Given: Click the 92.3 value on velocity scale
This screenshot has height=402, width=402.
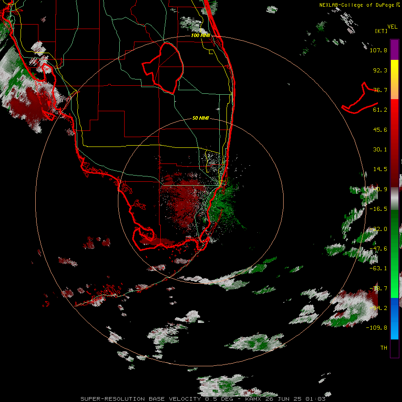Looking at the screenshot, I should click(x=380, y=70).
